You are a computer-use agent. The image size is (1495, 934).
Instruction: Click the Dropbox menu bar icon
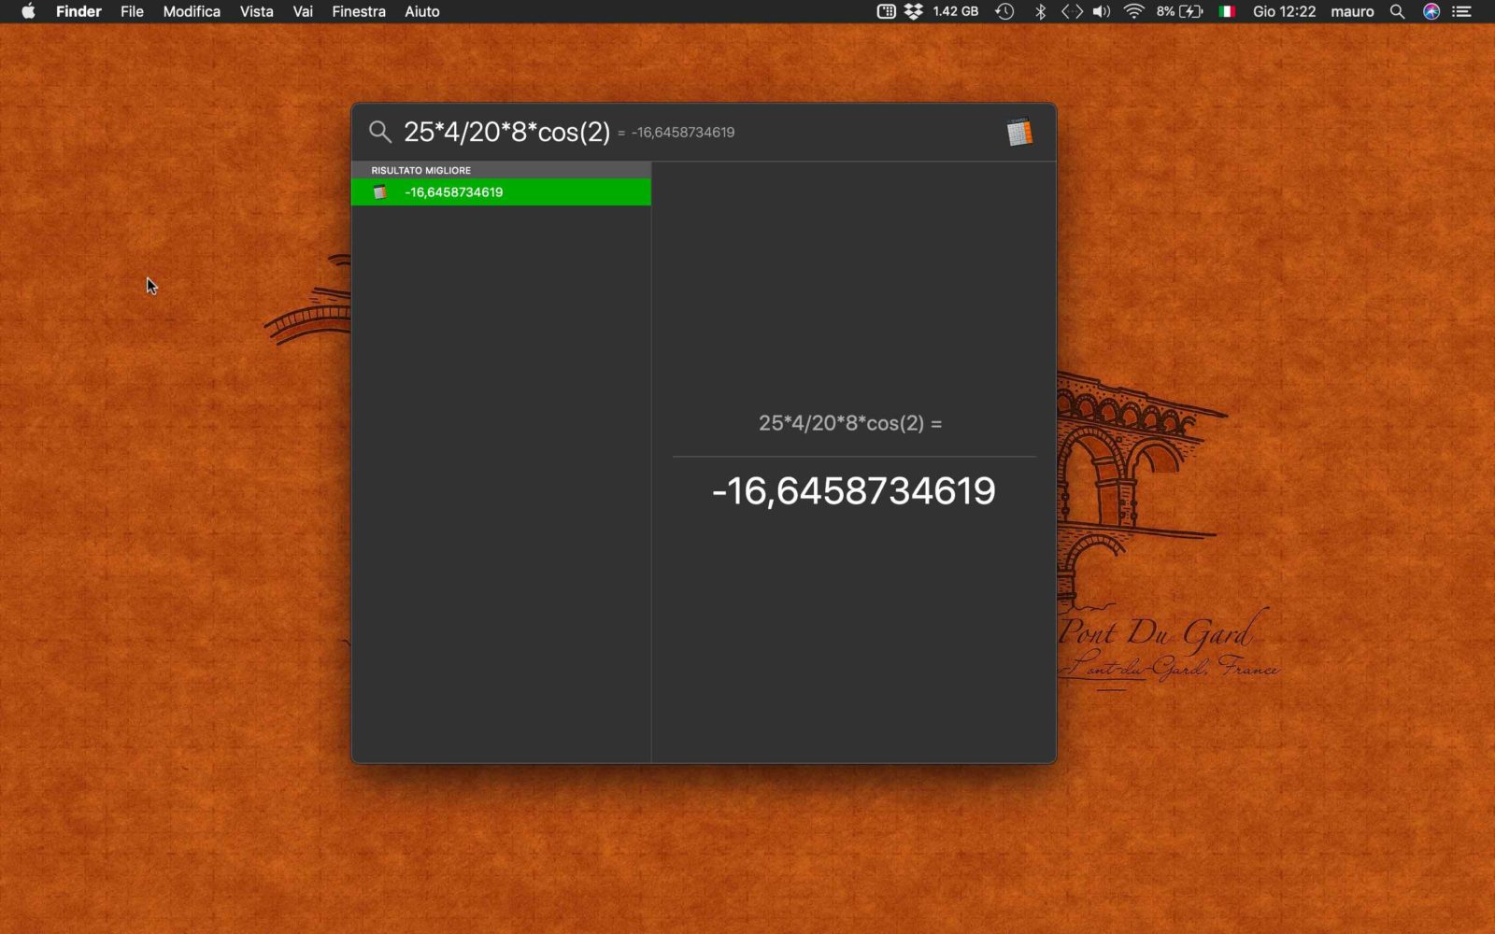click(x=913, y=11)
